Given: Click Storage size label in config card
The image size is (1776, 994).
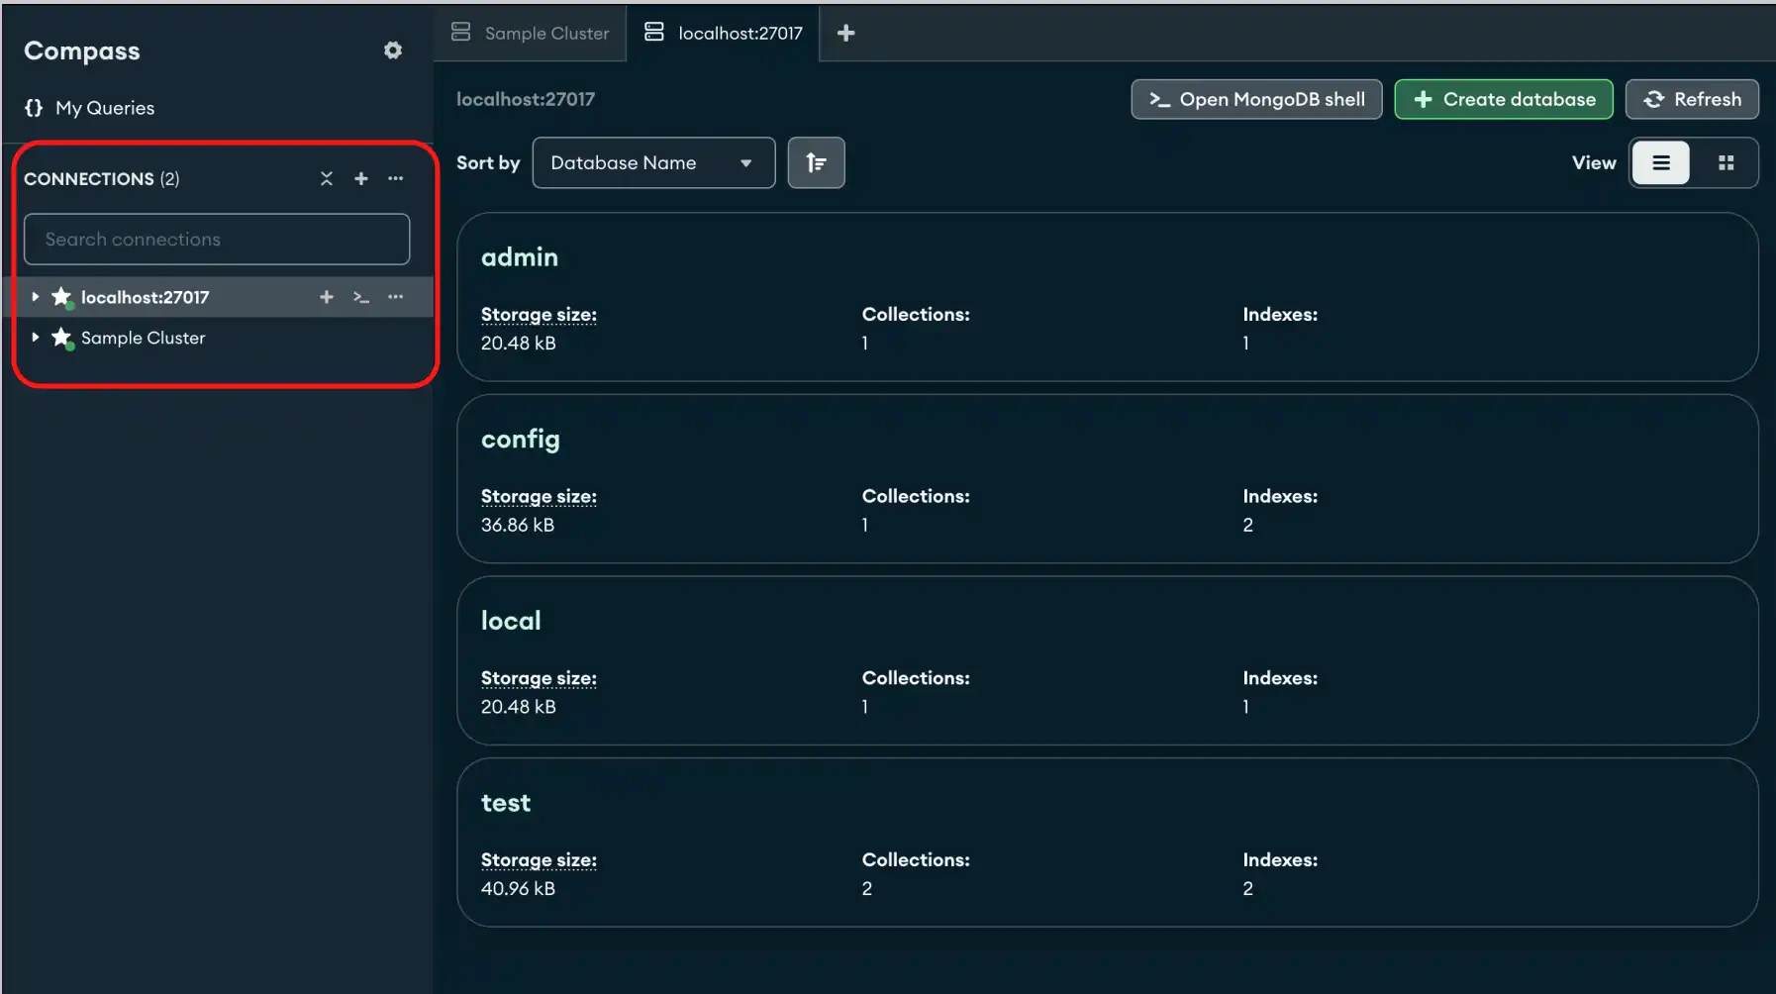Looking at the screenshot, I should pos(539,497).
